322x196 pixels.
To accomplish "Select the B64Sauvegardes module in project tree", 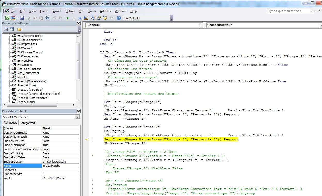I will click(x=28, y=56).
